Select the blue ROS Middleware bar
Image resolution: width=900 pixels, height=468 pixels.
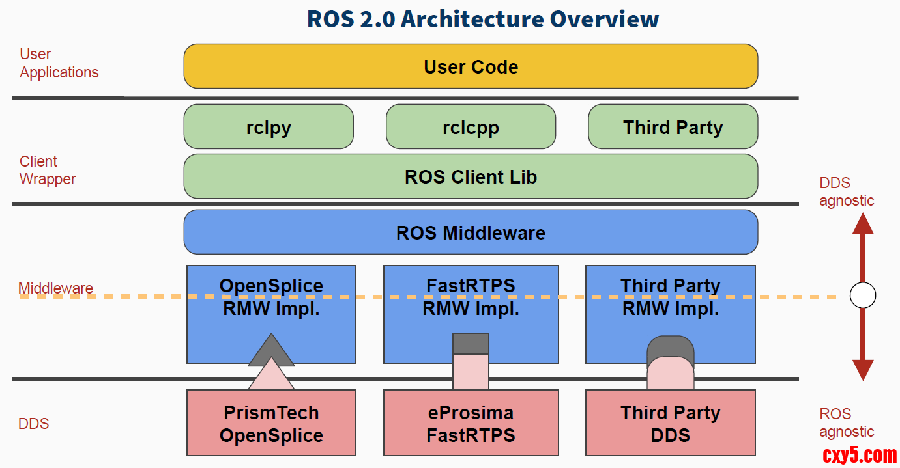pos(471,232)
